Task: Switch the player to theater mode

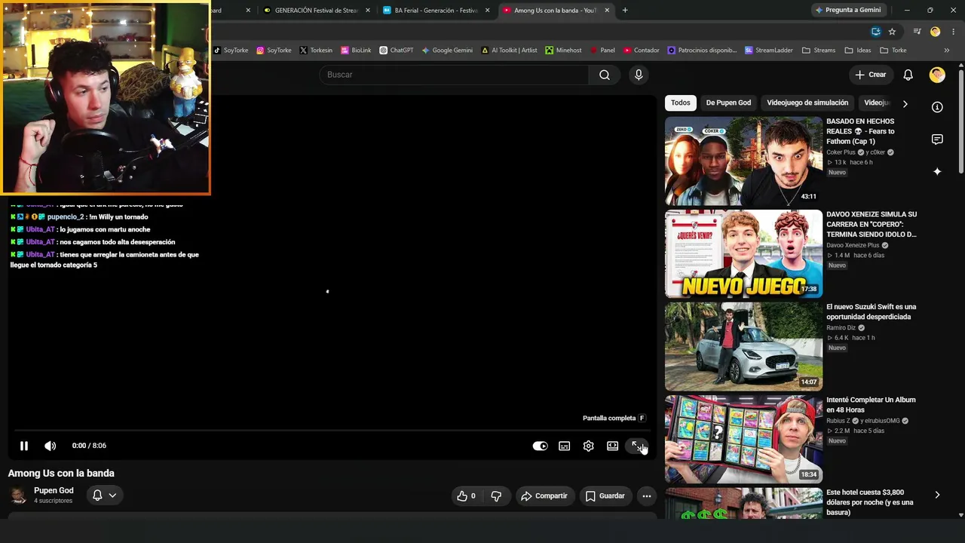Action: click(x=612, y=446)
